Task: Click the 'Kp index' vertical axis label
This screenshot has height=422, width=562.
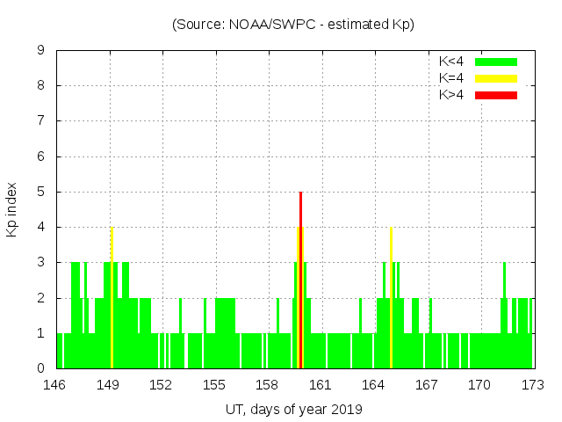Action: point(12,210)
